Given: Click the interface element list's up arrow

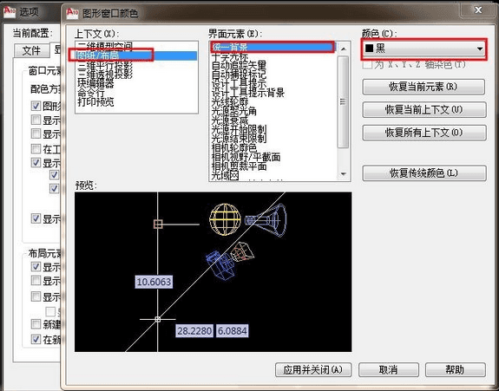Looking at the screenshot, I should pos(343,49).
